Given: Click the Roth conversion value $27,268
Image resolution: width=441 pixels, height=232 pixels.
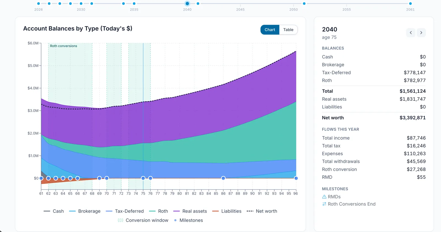Looking at the screenshot, I should 416,169.
